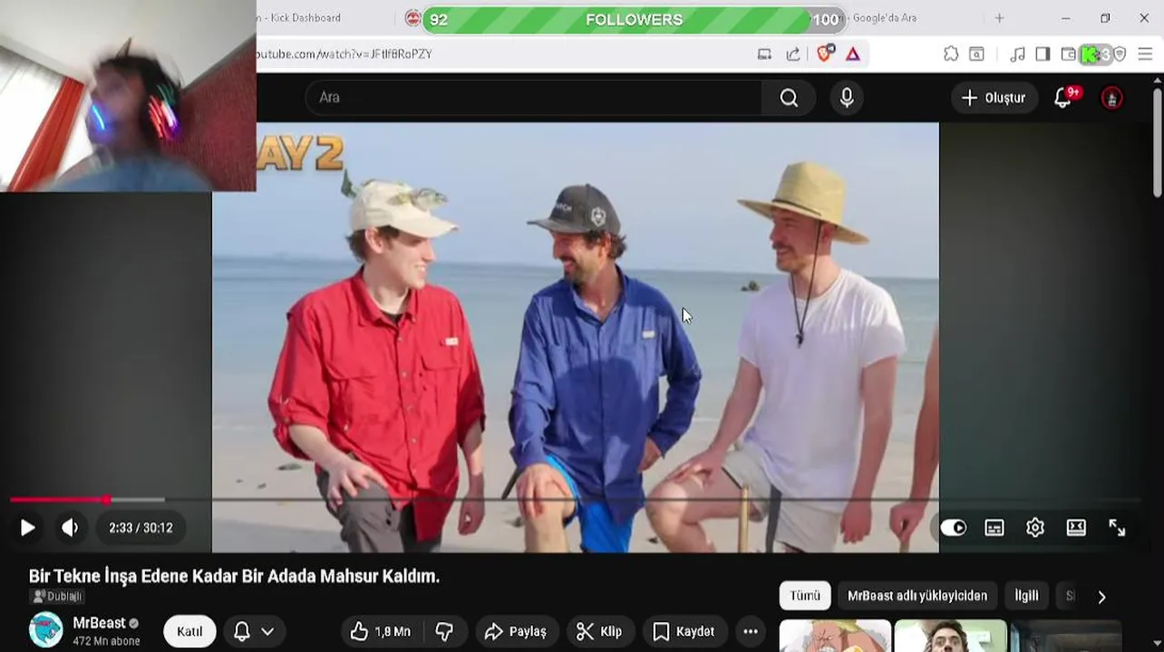Open the Brave VPN shield icon

tap(1120, 54)
